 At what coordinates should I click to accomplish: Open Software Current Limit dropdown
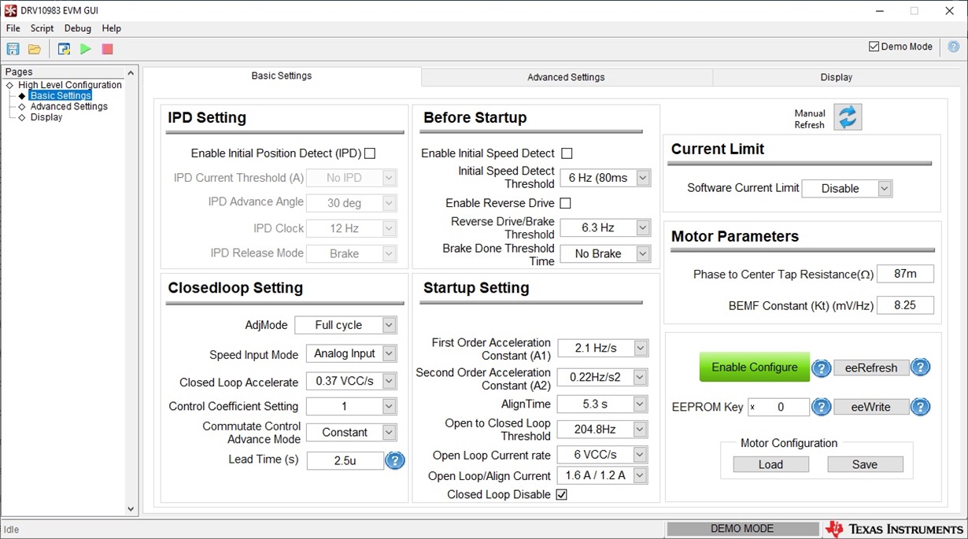(847, 188)
